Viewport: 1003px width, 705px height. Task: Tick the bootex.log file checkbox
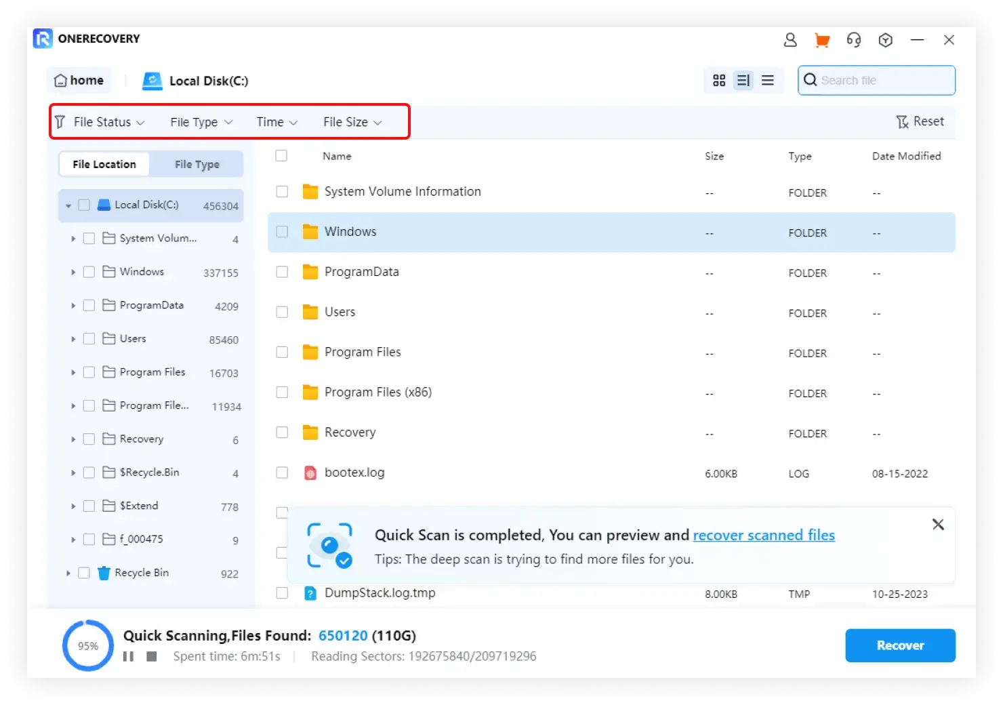pos(282,472)
